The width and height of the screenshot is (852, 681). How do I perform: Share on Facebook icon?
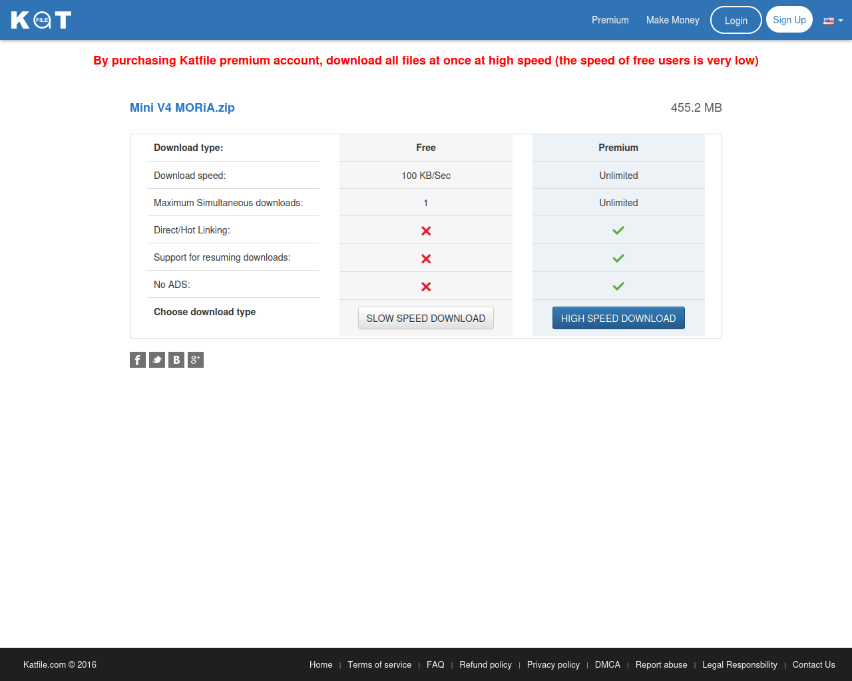pyautogui.click(x=138, y=360)
